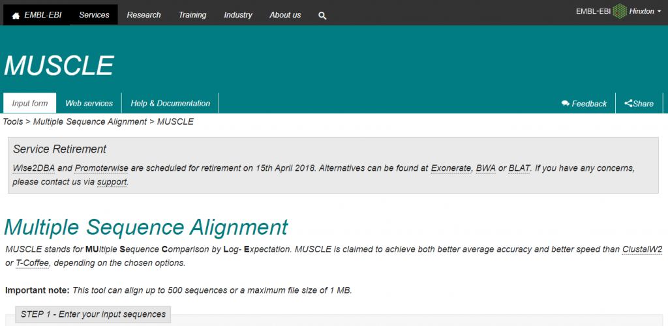Open the BLAT link

(x=520, y=168)
